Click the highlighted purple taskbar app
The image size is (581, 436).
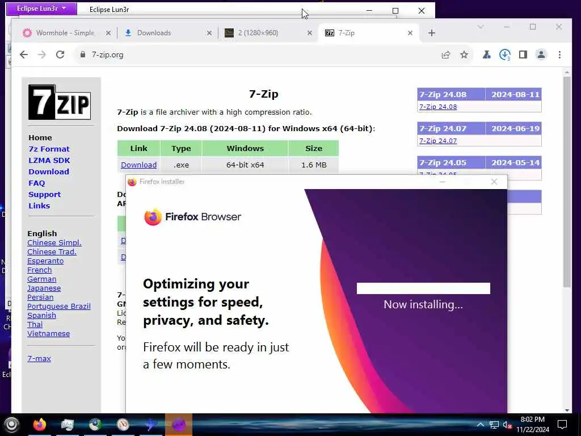click(x=179, y=425)
